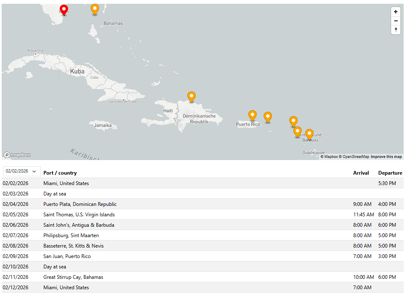Open the © Mapbox attribution link
This screenshot has height=293, width=407.
[x=329, y=157]
